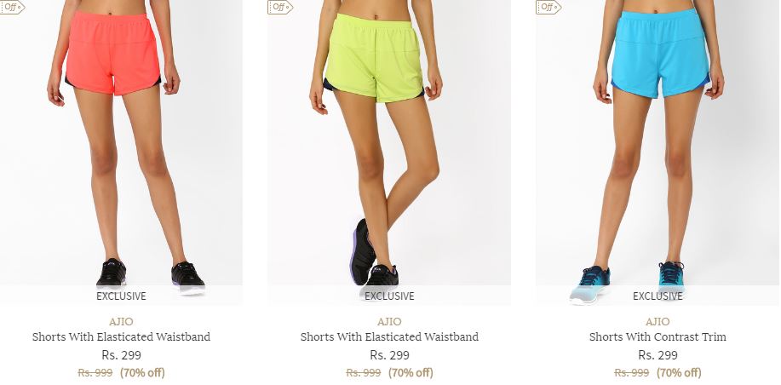Click the Off tag icon on coral shorts

[12, 7]
